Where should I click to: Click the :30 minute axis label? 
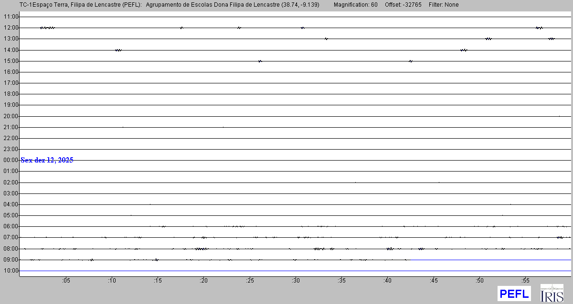(295, 280)
